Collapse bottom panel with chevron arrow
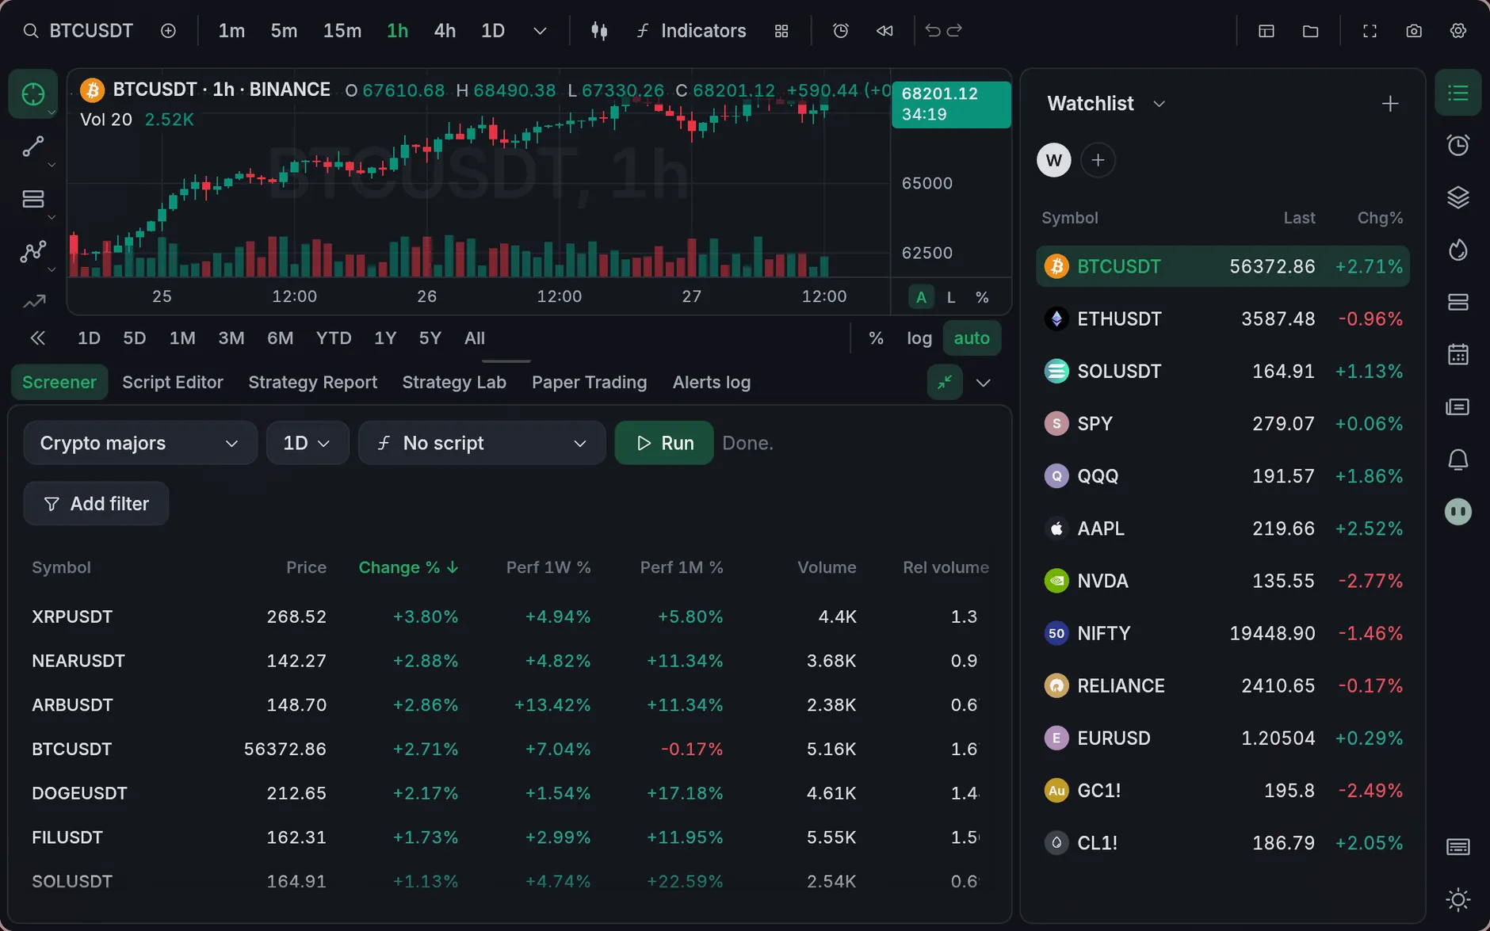 (x=984, y=383)
